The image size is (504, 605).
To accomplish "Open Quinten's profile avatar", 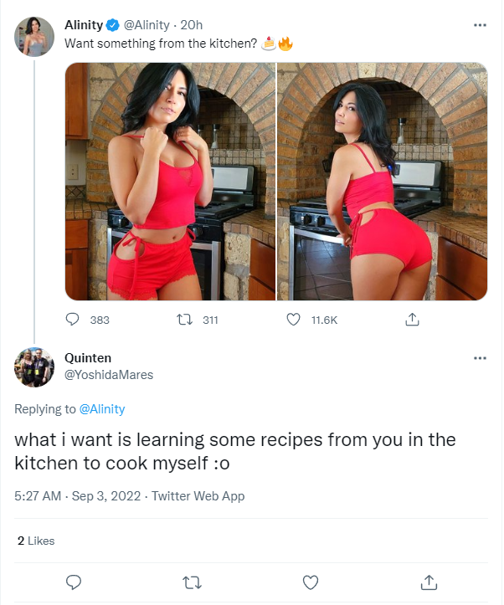I will (34, 367).
